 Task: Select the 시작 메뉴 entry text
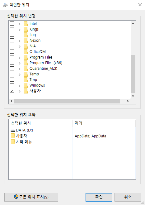24,142
